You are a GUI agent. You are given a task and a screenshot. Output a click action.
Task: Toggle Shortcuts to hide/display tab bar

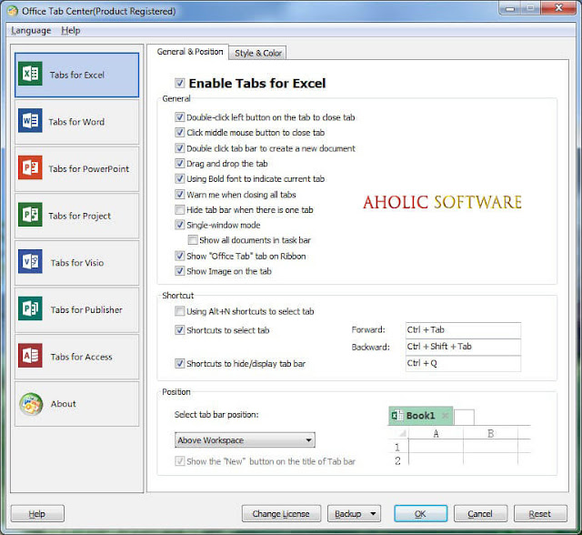180,363
